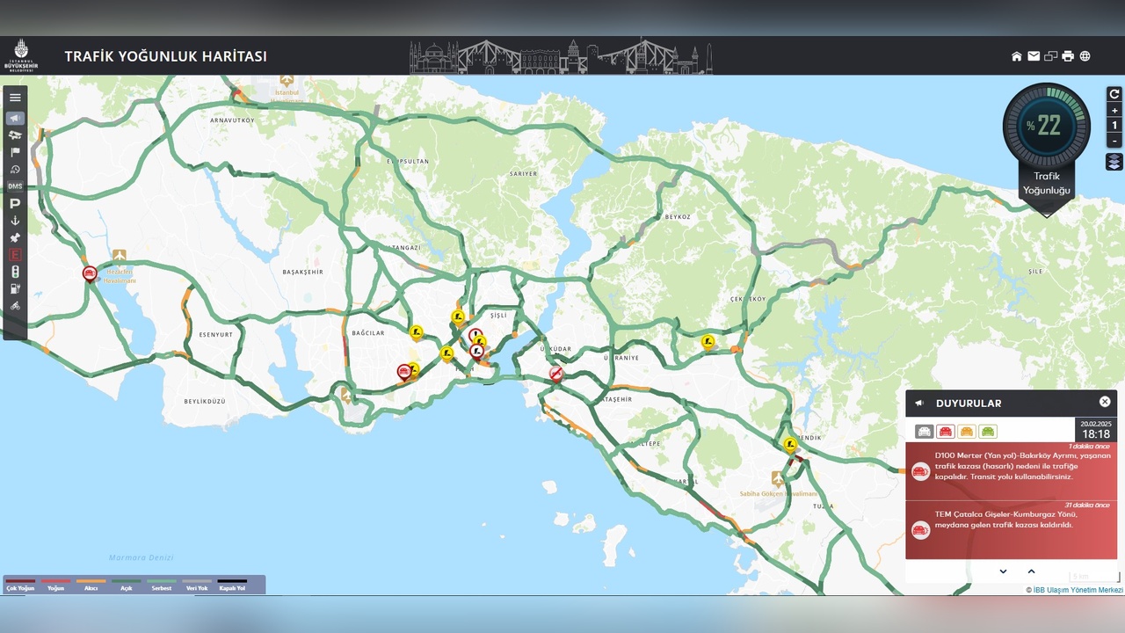Change language with globe icon
This screenshot has height=633, width=1125.
coord(1085,56)
